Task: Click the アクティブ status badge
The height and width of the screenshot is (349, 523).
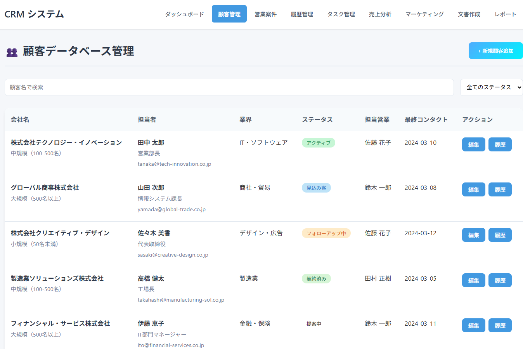Action: [x=318, y=143]
